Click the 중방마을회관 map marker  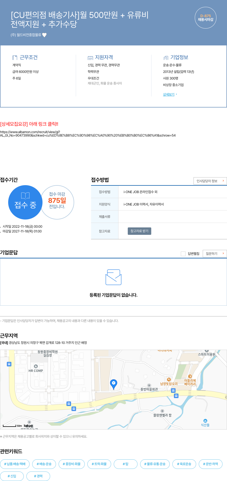point(149,385)
